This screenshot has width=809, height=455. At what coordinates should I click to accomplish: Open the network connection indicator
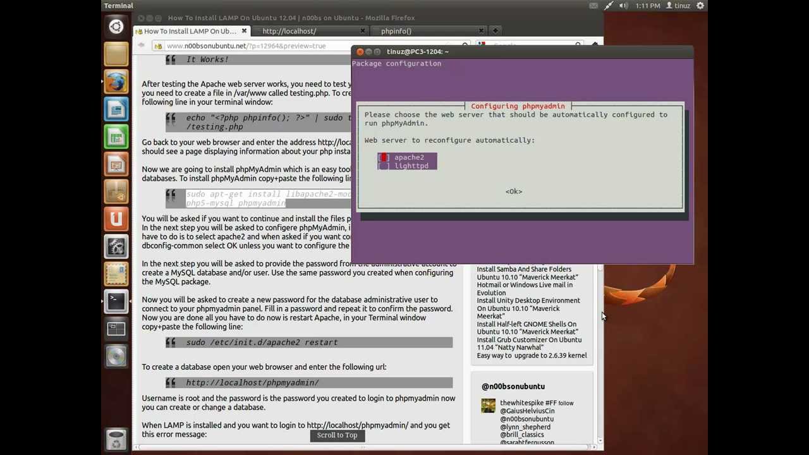[x=608, y=6]
